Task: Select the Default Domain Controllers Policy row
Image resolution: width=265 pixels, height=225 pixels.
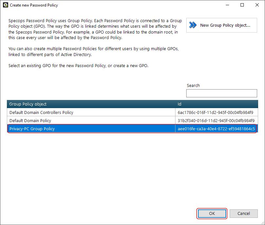Action: pyautogui.click(x=132, y=112)
